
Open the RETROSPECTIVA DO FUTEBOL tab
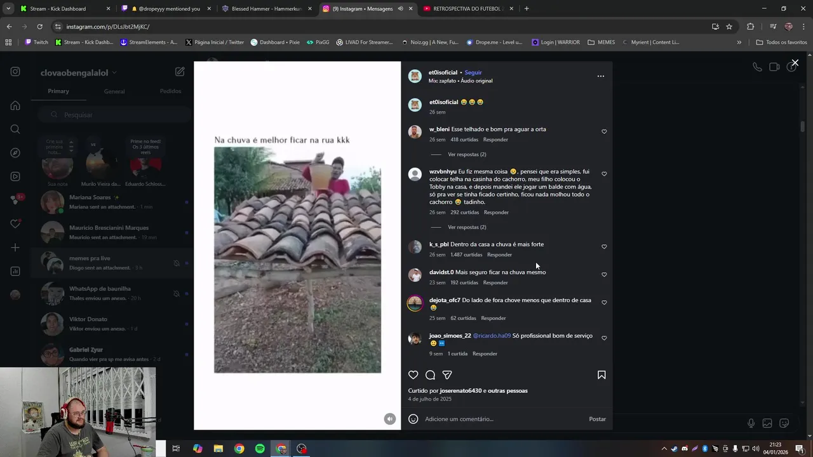[467, 9]
